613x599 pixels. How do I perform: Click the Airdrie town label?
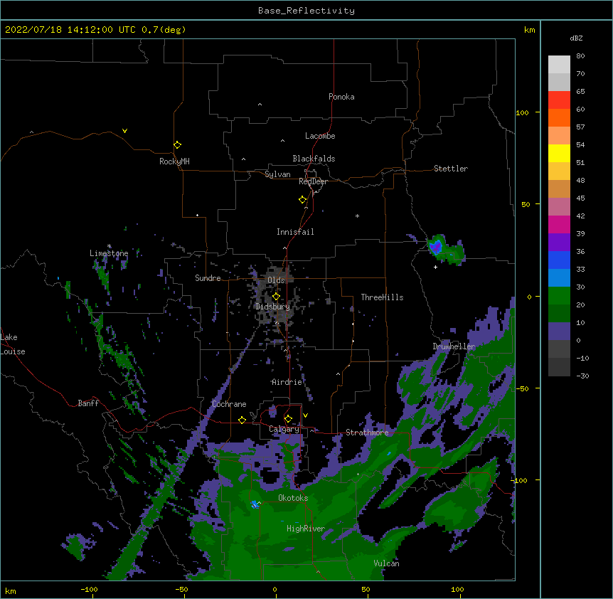click(287, 382)
